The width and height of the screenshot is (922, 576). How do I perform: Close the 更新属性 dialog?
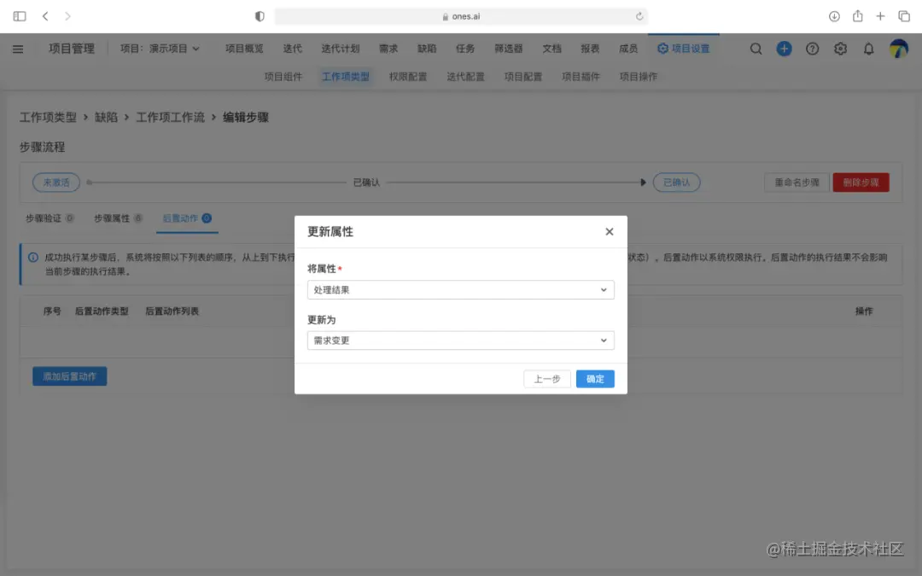pos(610,231)
